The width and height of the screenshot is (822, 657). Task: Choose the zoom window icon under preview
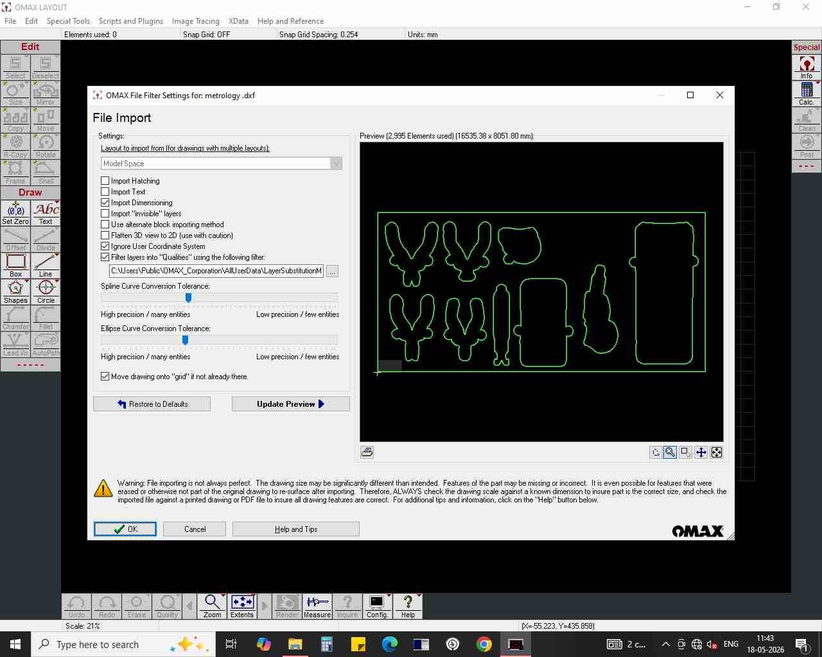pos(685,452)
